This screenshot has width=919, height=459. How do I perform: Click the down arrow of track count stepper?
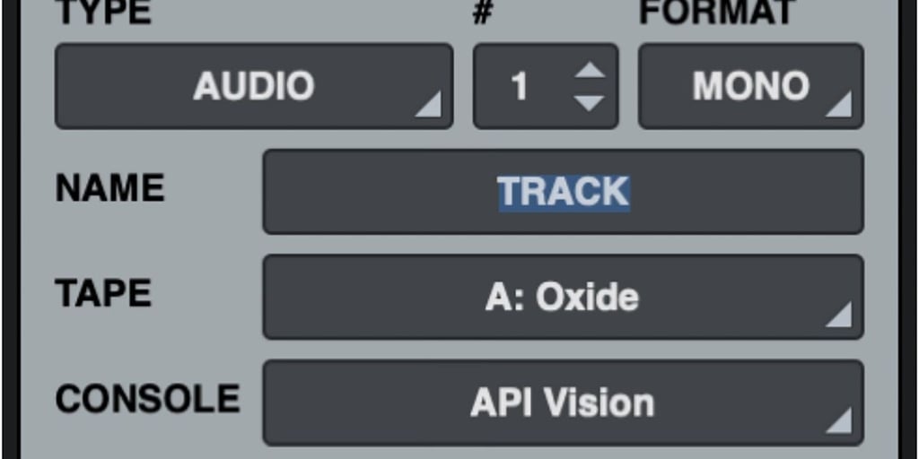point(589,103)
